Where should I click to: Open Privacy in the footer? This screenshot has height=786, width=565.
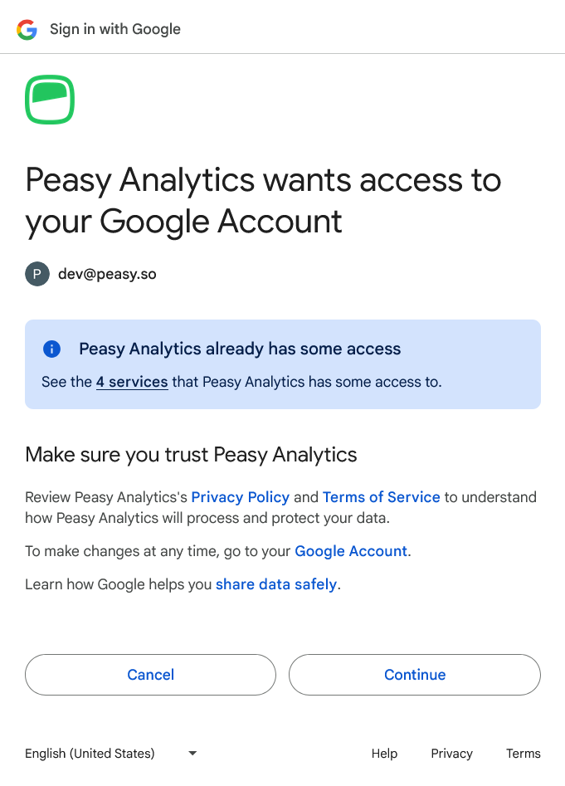pyautogui.click(x=451, y=754)
